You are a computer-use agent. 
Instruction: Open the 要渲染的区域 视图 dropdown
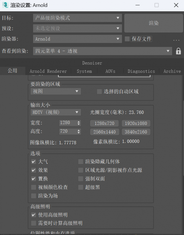(x=56, y=91)
